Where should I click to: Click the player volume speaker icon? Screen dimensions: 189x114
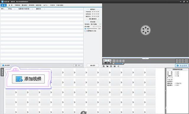click(x=113, y=64)
